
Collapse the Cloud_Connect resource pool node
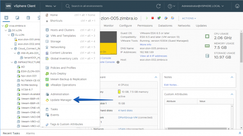click(12, 49)
